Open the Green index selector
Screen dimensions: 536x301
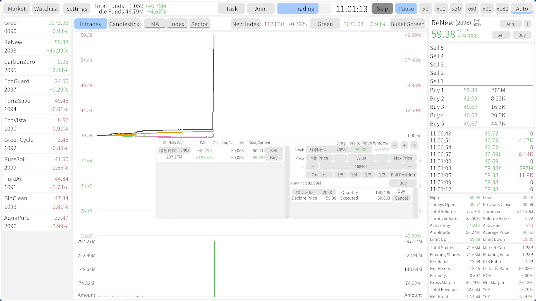point(325,24)
